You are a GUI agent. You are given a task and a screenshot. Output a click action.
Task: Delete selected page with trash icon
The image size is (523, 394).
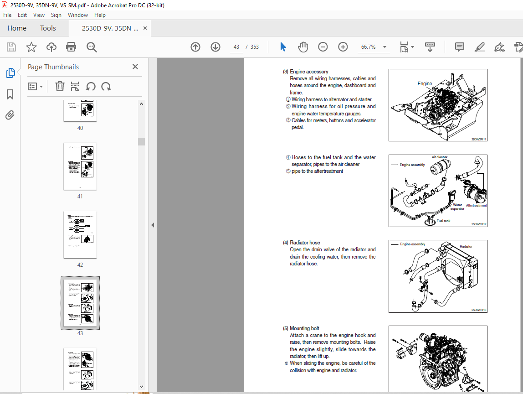[x=60, y=87]
